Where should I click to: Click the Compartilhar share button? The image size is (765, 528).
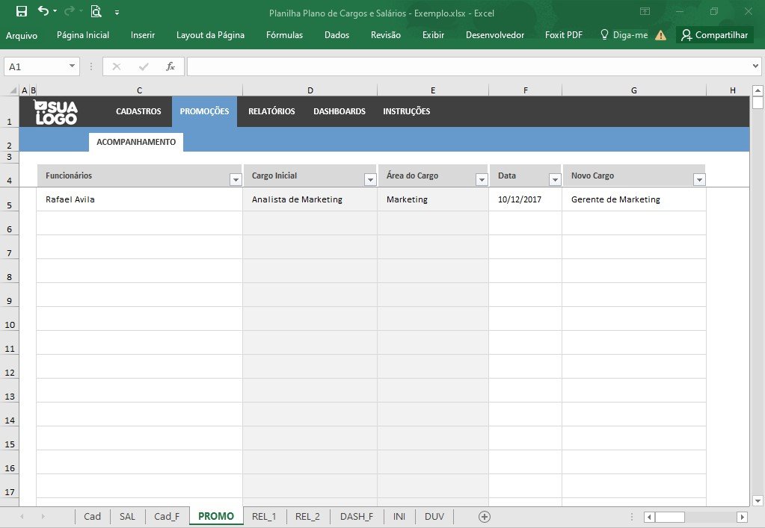[715, 35]
